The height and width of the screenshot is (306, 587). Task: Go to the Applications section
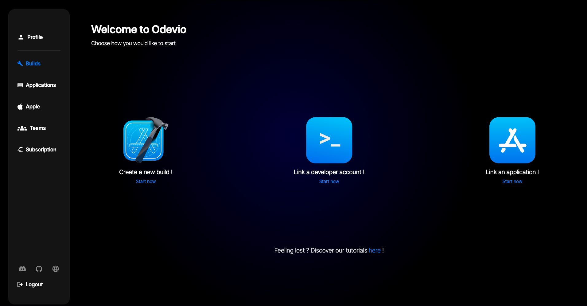pos(41,85)
